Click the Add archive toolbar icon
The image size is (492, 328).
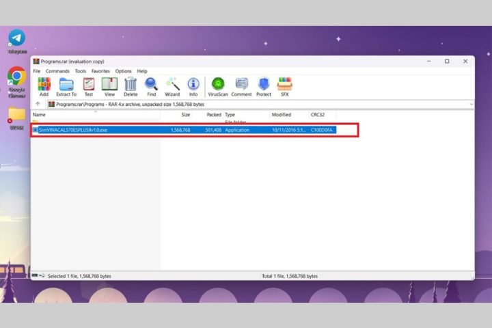point(44,85)
